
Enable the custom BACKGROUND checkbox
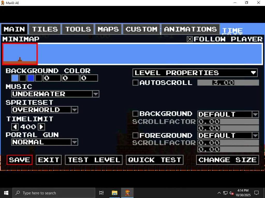135,114
